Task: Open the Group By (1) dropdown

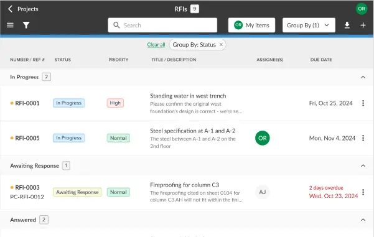Action: point(309,25)
